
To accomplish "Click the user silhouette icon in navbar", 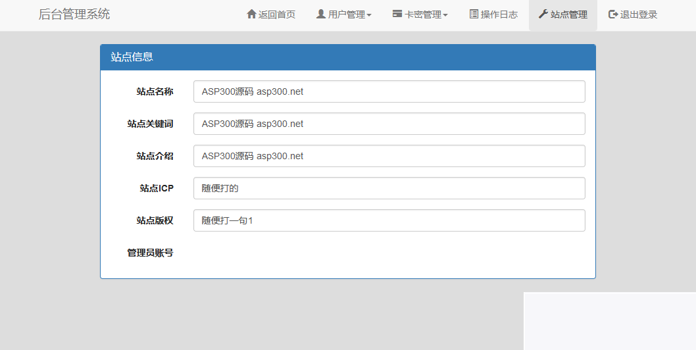I will pyautogui.click(x=321, y=14).
